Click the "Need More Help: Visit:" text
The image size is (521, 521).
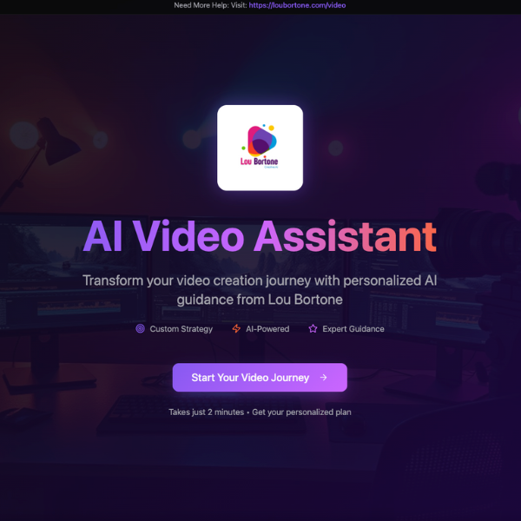(210, 5)
